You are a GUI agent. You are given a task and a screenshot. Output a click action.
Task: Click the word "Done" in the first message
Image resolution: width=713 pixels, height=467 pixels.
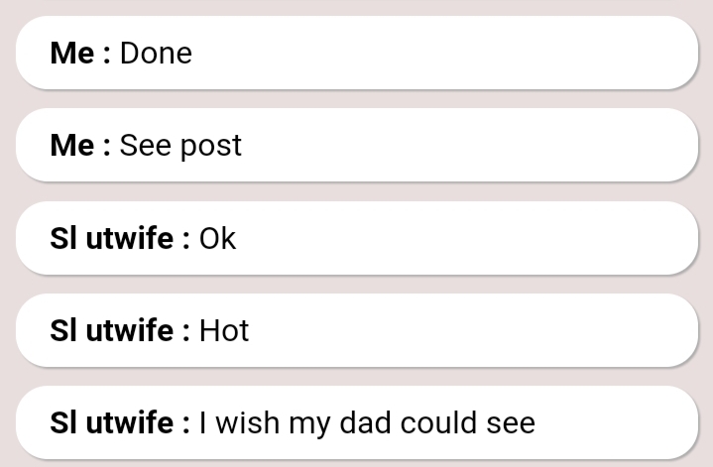click(x=156, y=53)
